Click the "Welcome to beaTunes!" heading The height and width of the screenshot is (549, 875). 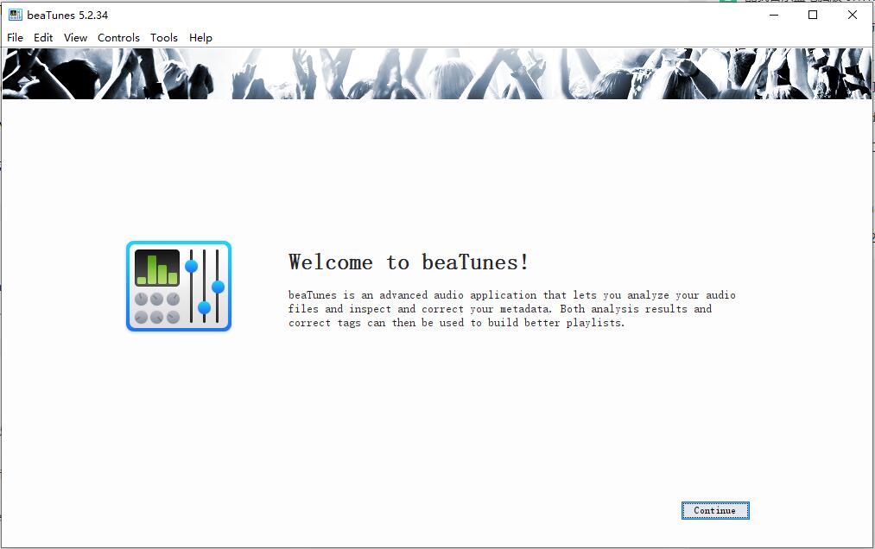[409, 262]
